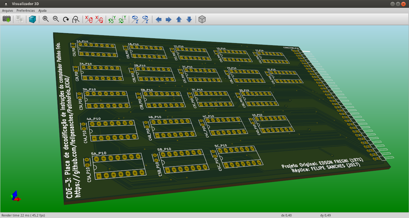Toggle orthographic projection wireframe cube
This screenshot has height=218, width=409.
tap(202, 19)
